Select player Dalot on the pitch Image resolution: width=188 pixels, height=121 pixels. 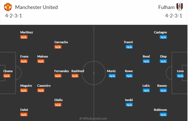[x=24, y=110]
